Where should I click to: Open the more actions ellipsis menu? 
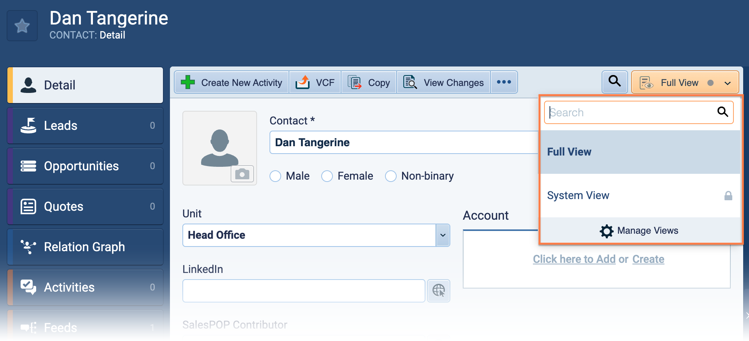504,82
